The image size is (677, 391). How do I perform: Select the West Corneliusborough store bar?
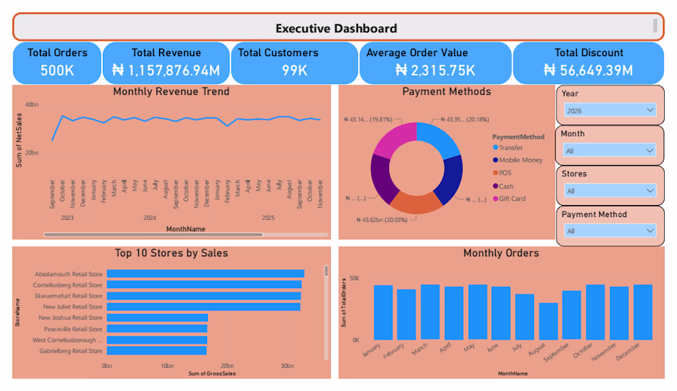point(157,340)
